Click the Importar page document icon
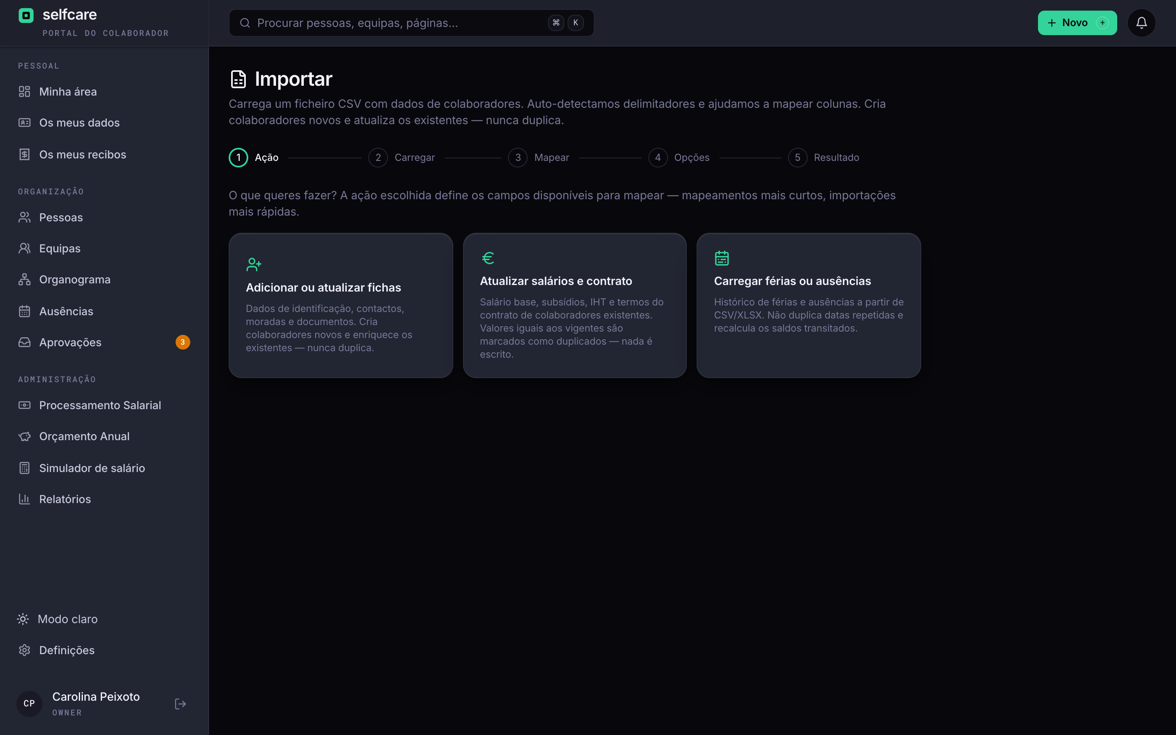Viewport: 1176px width, 735px height. pyautogui.click(x=238, y=79)
